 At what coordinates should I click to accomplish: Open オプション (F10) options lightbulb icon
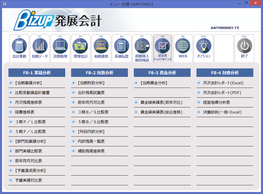pyautogui.click(x=203, y=48)
